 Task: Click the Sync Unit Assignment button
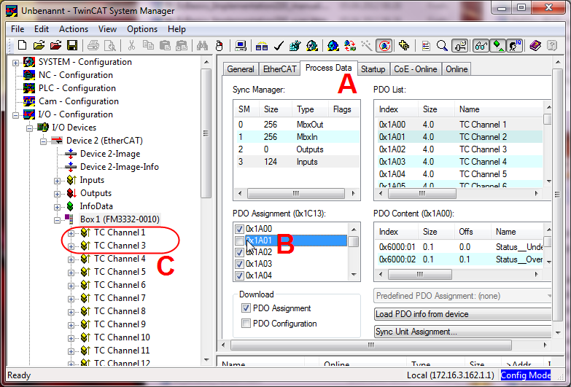click(462, 332)
